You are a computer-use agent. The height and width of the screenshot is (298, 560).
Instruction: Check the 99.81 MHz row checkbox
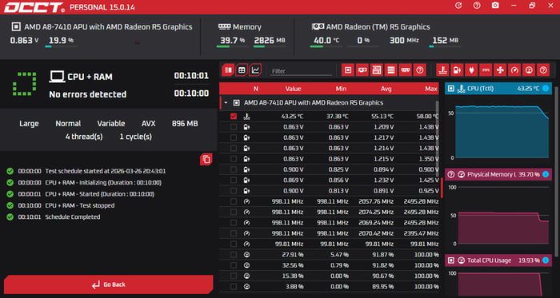234,244
